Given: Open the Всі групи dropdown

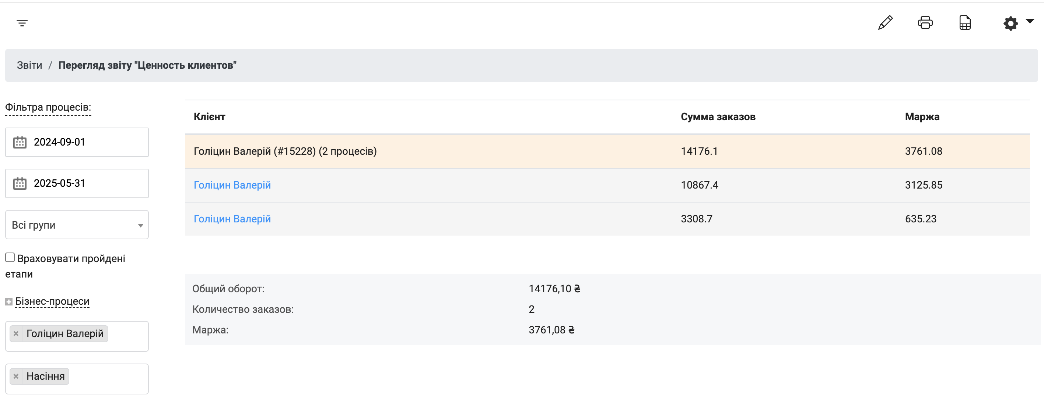Looking at the screenshot, I should click(x=77, y=225).
